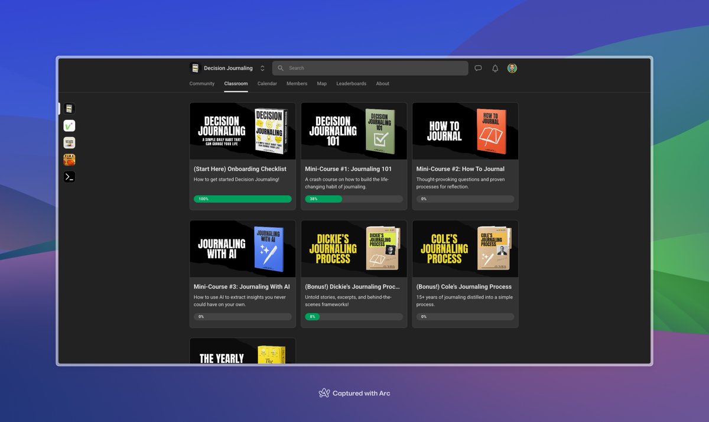The height and width of the screenshot is (422, 709).
Task: Open the Decision Journaling 101 thumbnail
Action: tap(354, 131)
